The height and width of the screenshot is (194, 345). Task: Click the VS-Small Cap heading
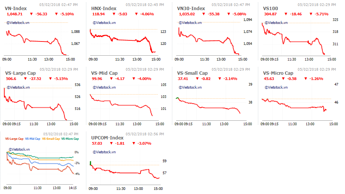pos(192,73)
